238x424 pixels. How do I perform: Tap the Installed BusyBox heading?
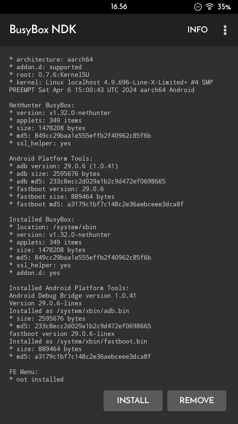coord(42,220)
